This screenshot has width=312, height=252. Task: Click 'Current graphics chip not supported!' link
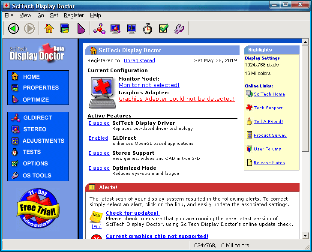click(157, 236)
